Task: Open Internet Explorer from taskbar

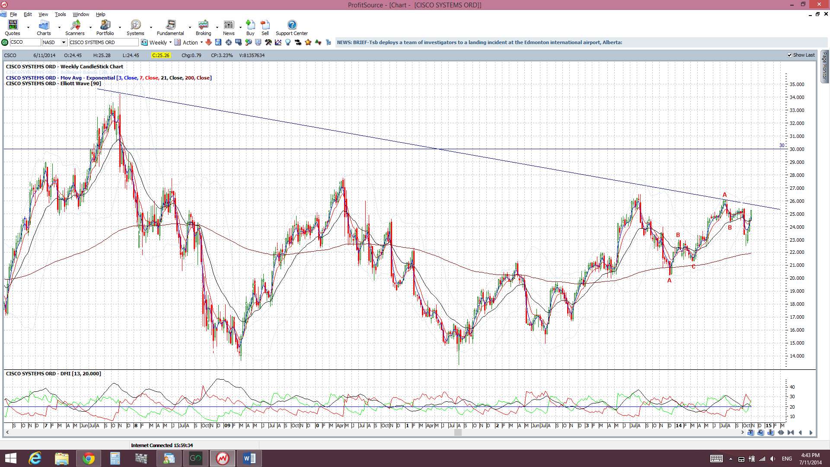Action: click(35, 458)
